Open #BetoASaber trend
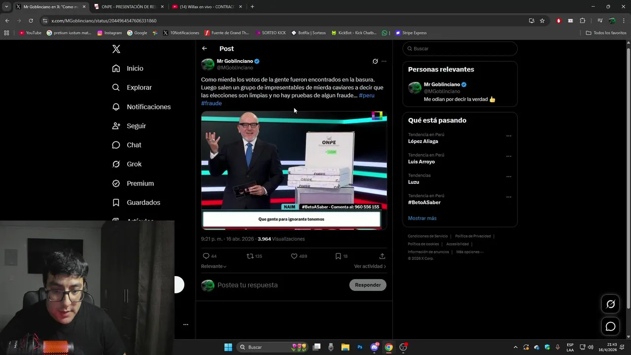This screenshot has width=631, height=355. click(x=424, y=202)
